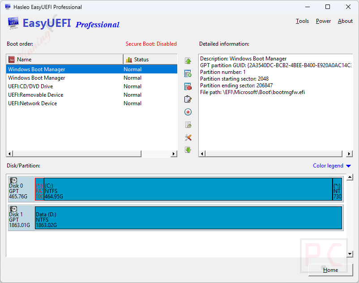This screenshot has width=359, height=283.
Task: Select the small NTFS partition at end of Disk 0
Action: [x=337, y=189]
